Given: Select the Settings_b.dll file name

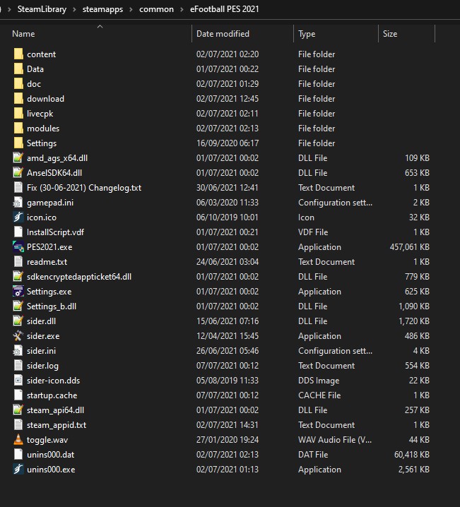Looking at the screenshot, I should click(x=52, y=306).
